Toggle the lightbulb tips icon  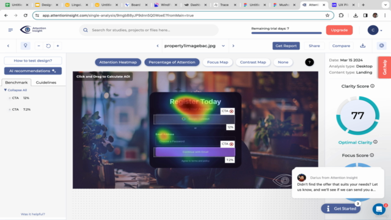pyautogui.click(x=26, y=46)
